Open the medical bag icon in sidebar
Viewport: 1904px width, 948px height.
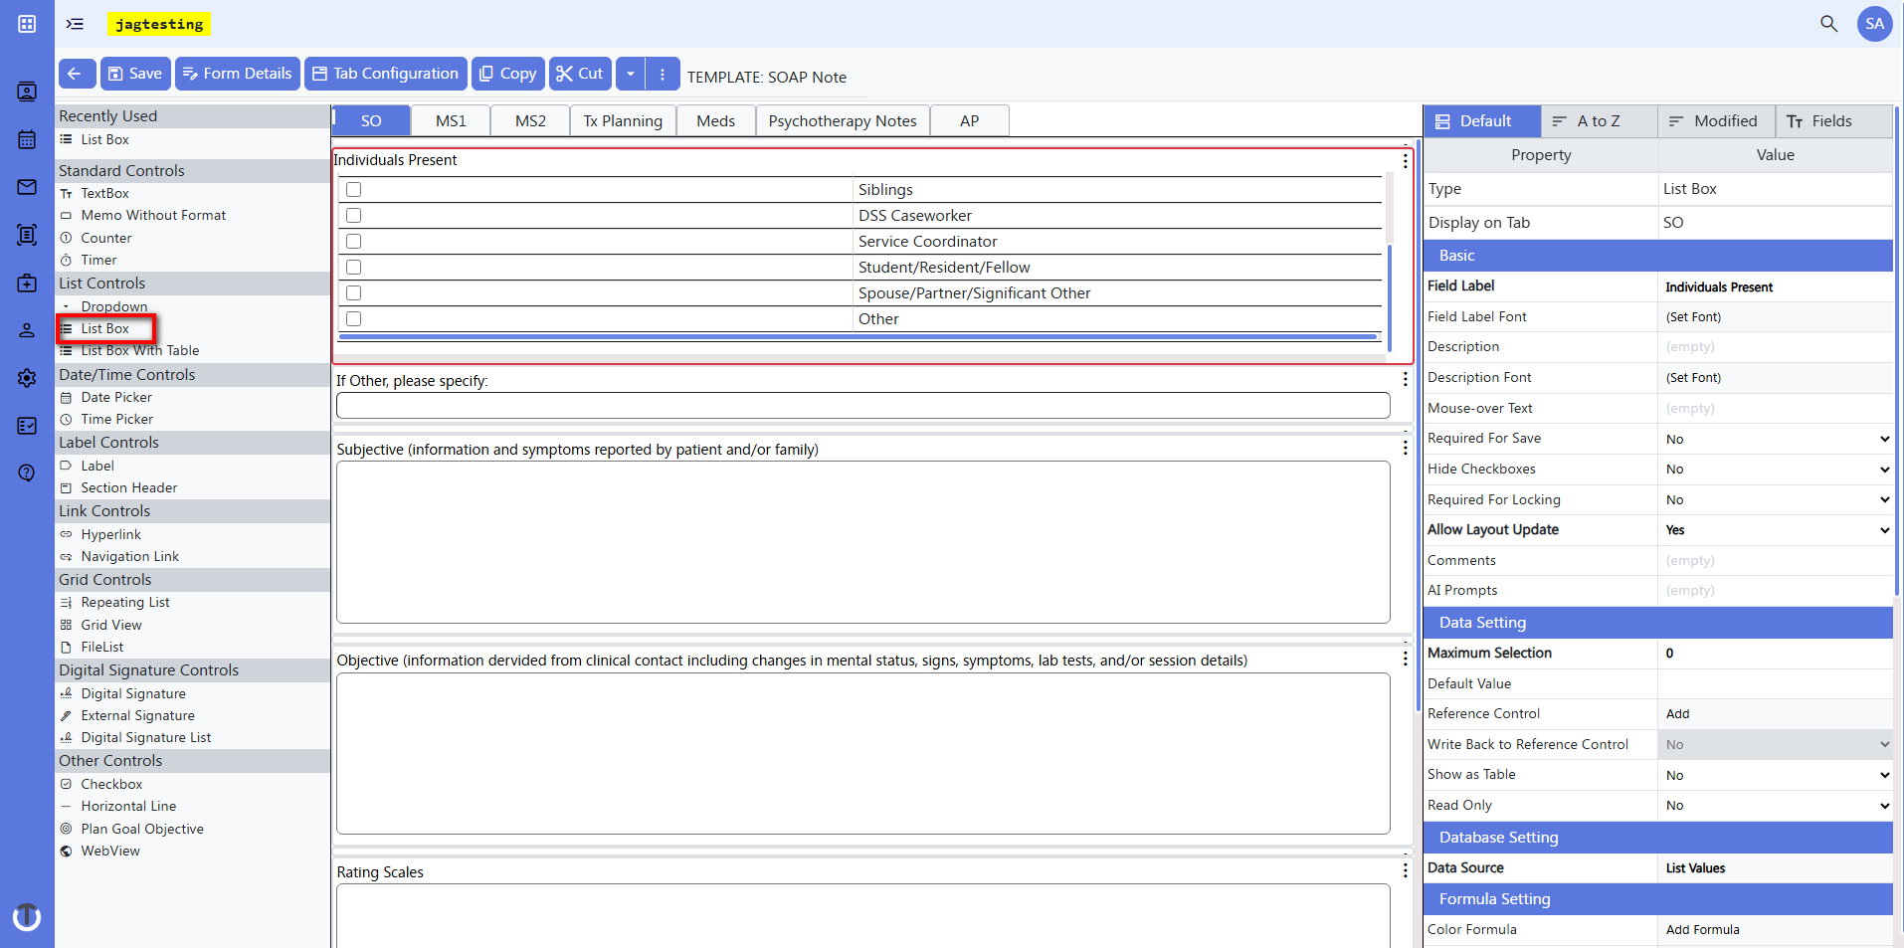[x=27, y=283]
